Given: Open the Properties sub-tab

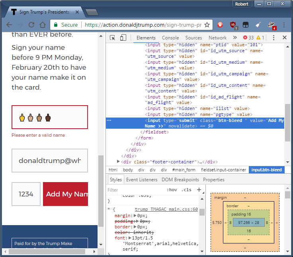Looking at the screenshot, I should 214,180.
